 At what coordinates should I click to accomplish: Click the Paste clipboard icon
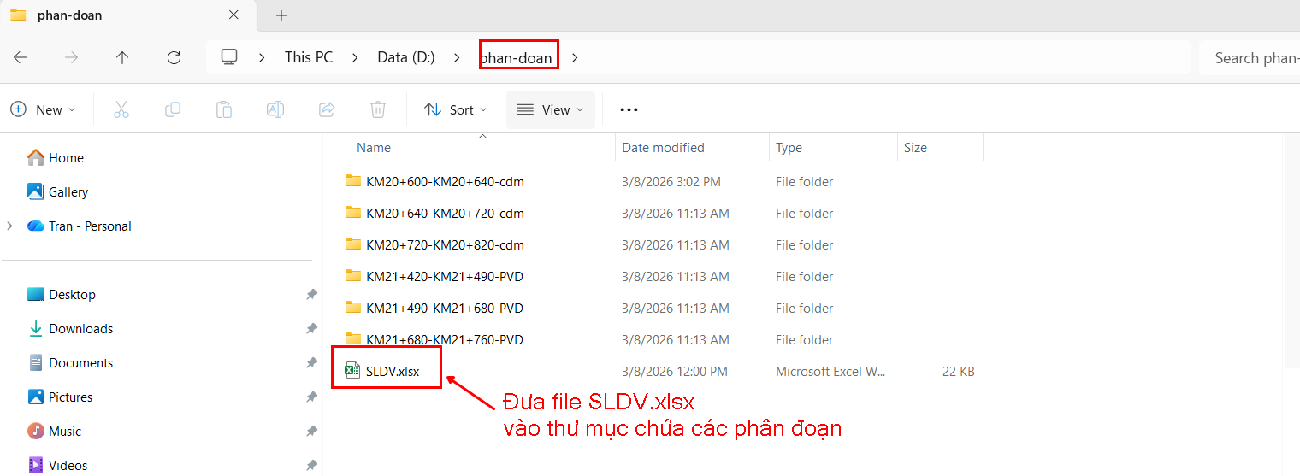[x=224, y=109]
